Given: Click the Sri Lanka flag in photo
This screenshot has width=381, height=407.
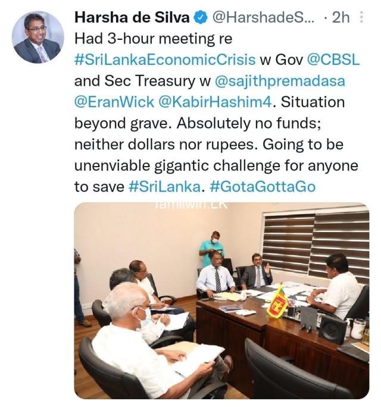Looking at the screenshot, I should tap(277, 301).
